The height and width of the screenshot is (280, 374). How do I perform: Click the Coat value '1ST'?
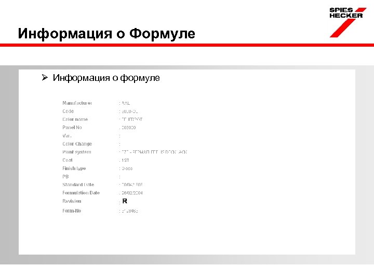(x=125, y=160)
